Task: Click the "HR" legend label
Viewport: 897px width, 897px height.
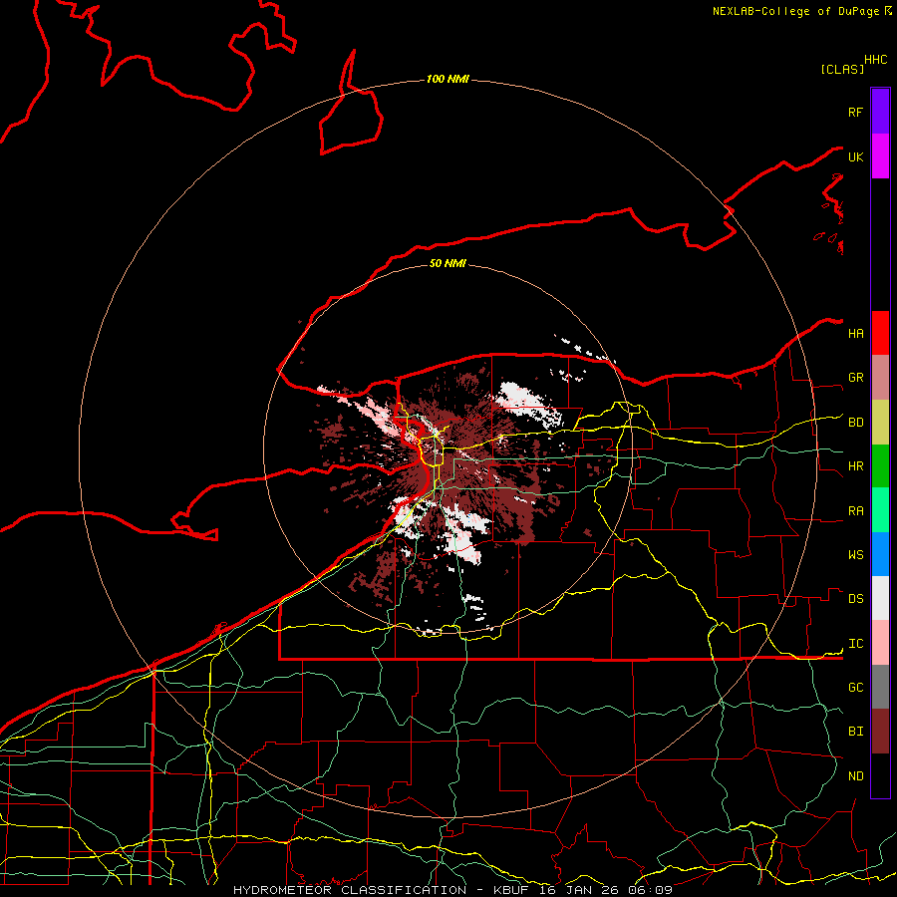Action: 855,466
